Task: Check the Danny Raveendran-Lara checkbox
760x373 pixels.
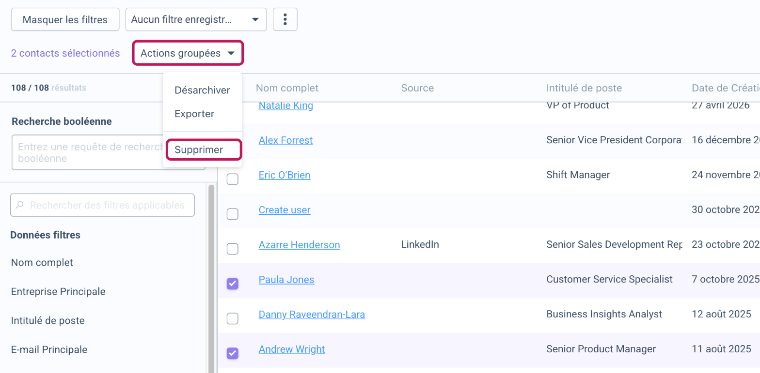Action: [233, 318]
